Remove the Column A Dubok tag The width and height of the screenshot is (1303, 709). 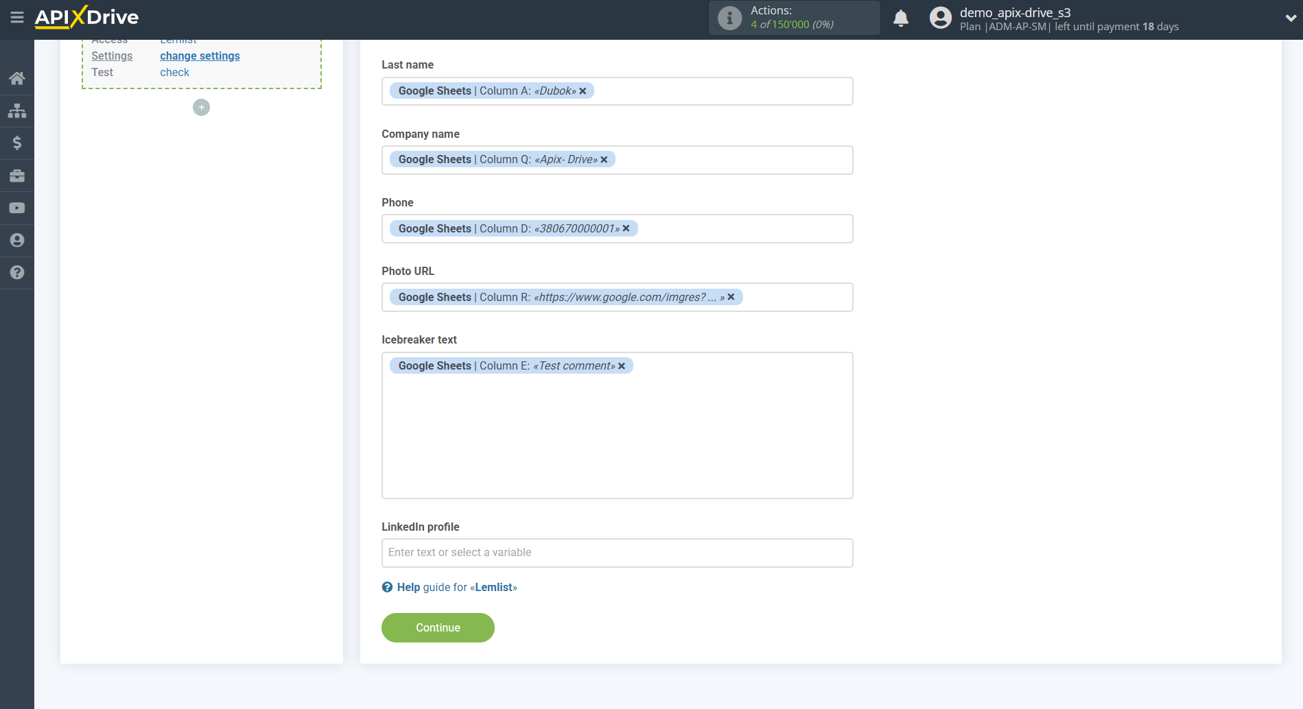[x=583, y=91]
